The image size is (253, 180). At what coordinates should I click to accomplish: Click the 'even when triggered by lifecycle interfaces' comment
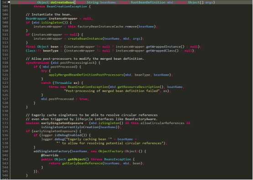[x=92, y=119]
